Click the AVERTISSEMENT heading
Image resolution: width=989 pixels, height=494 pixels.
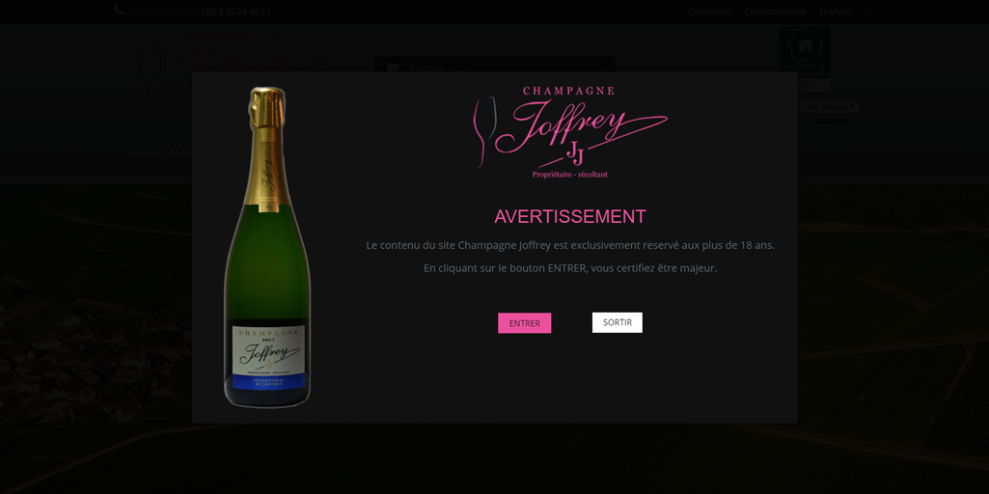[x=570, y=216]
